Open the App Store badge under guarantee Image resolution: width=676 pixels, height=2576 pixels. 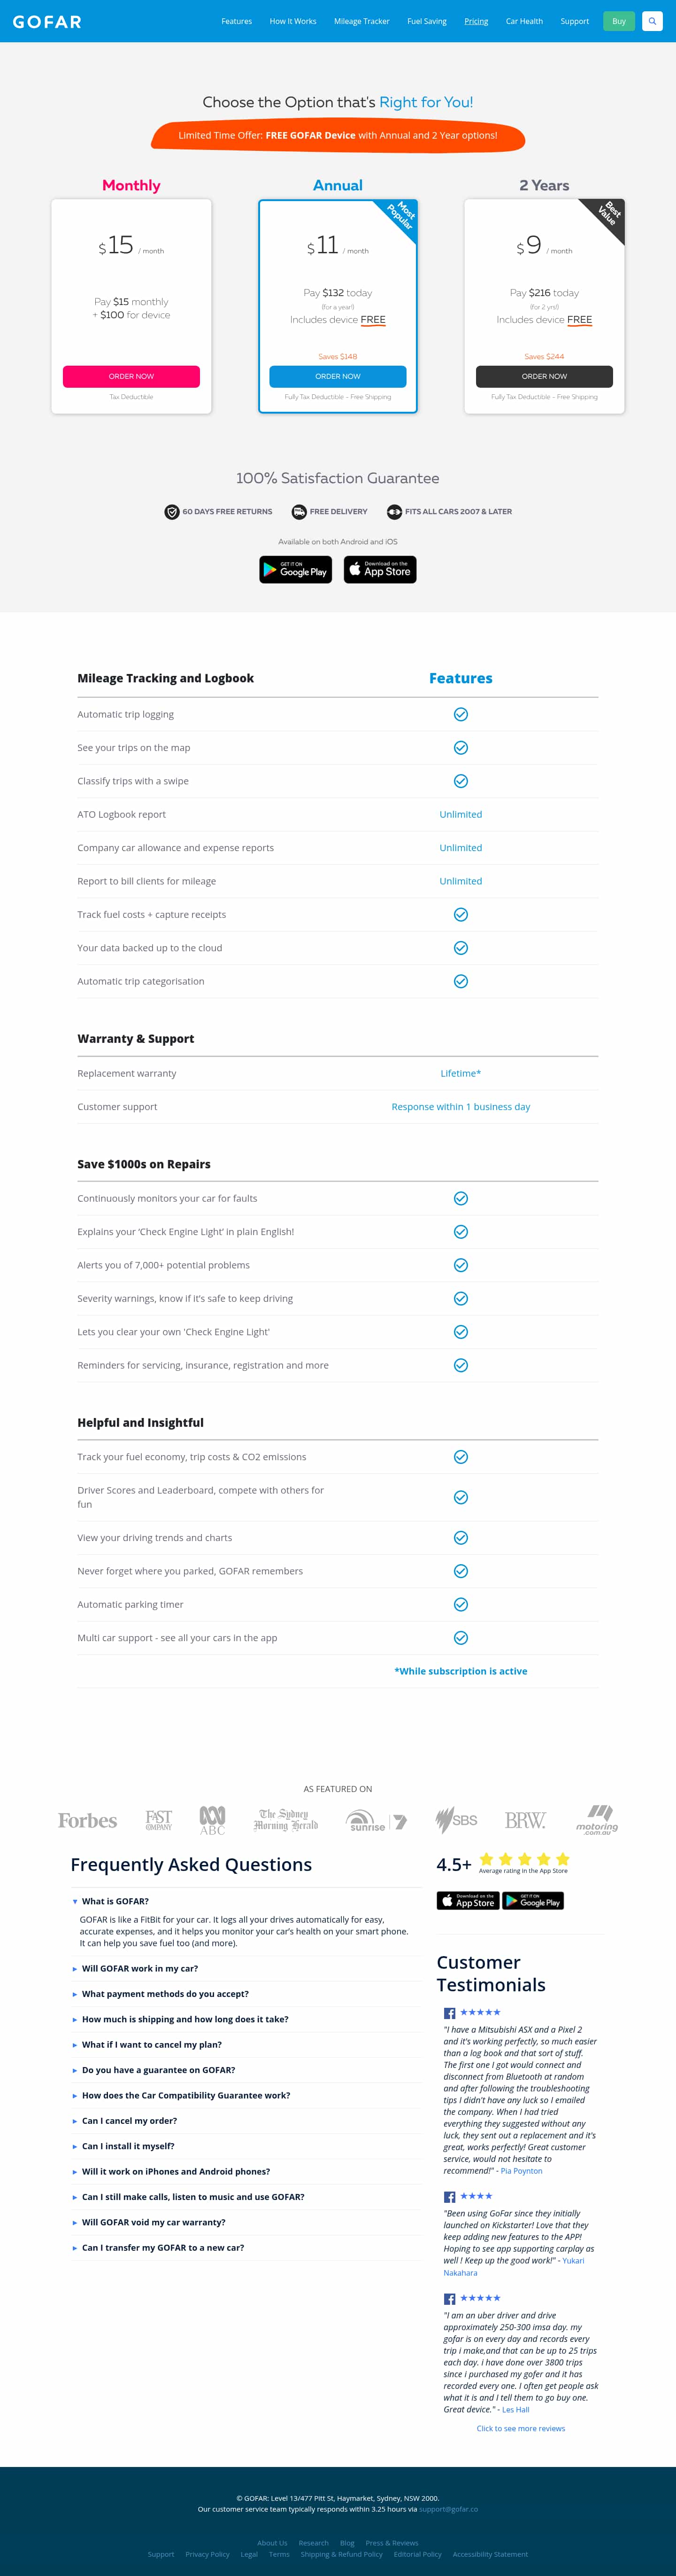(380, 570)
